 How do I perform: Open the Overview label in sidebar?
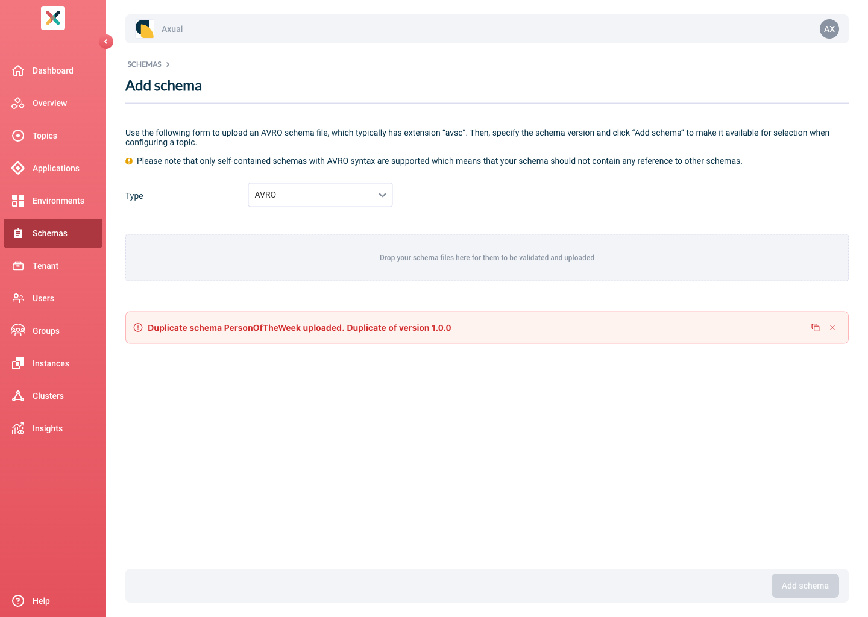click(x=49, y=103)
